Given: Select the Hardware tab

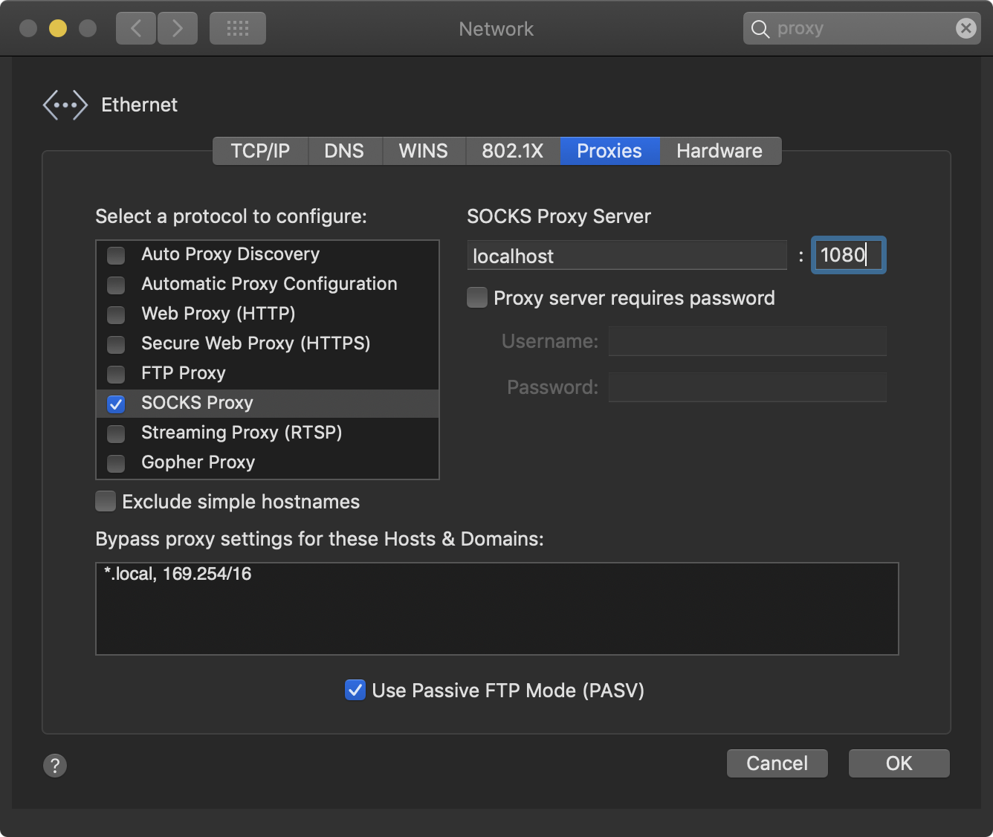Looking at the screenshot, I should click(x=719, y=151).
